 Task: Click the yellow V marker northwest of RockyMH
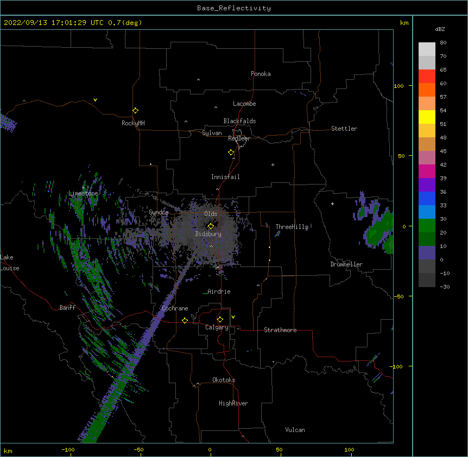[95, 100]
